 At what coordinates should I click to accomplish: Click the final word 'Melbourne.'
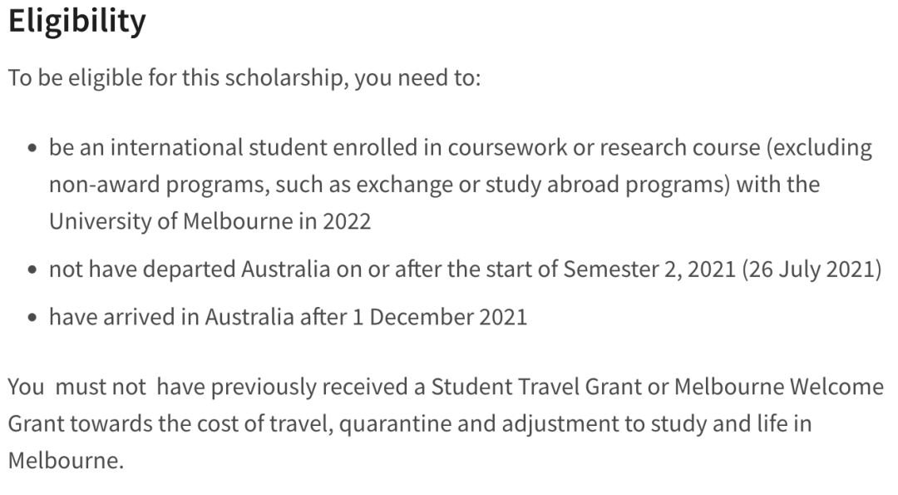click(66, 461)
